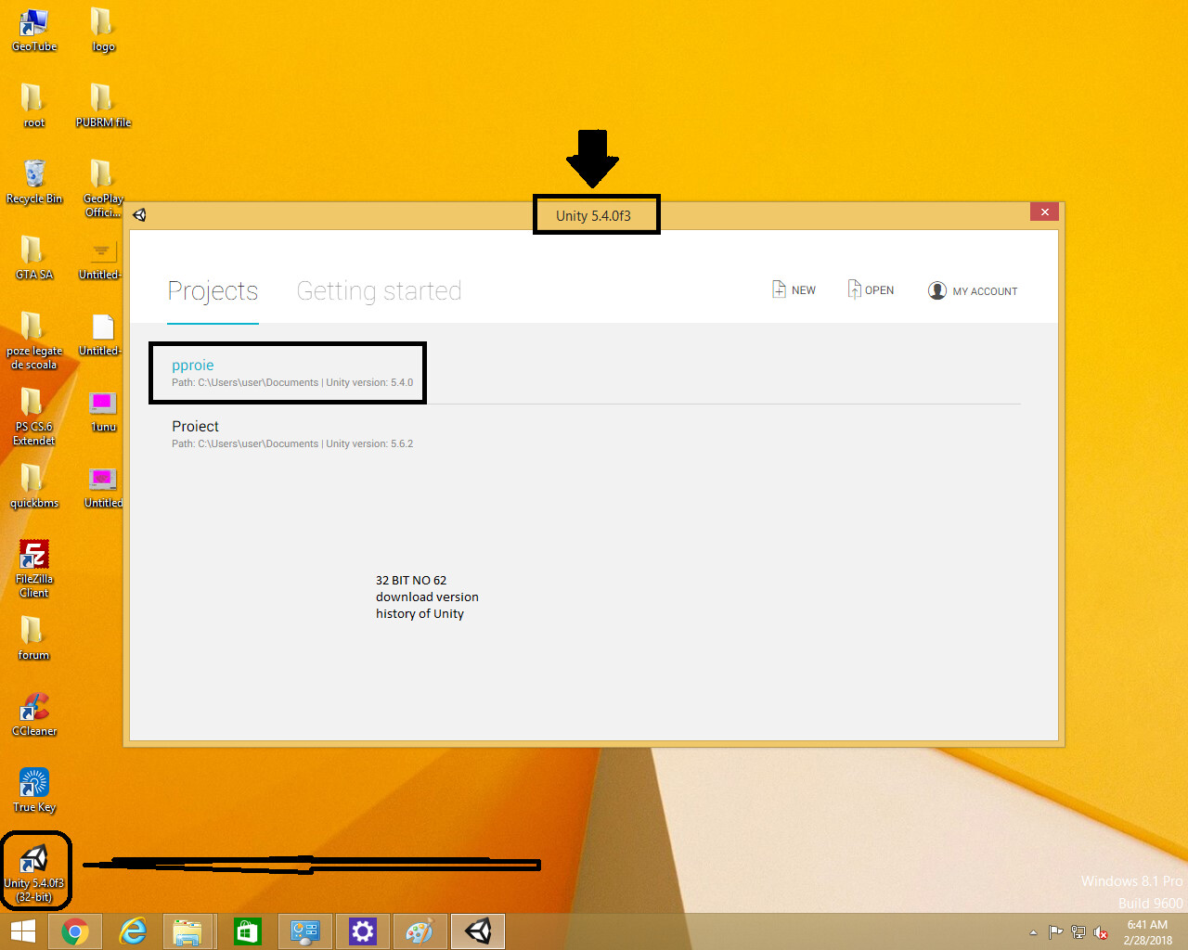Open the GeoTube desktop shortcut
This screenshot has width=1188, height=950.
tap(34, 30)
